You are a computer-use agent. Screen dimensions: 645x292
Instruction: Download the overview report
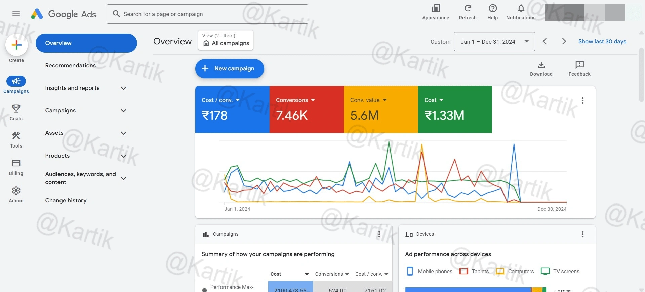(x=541, y=69)
